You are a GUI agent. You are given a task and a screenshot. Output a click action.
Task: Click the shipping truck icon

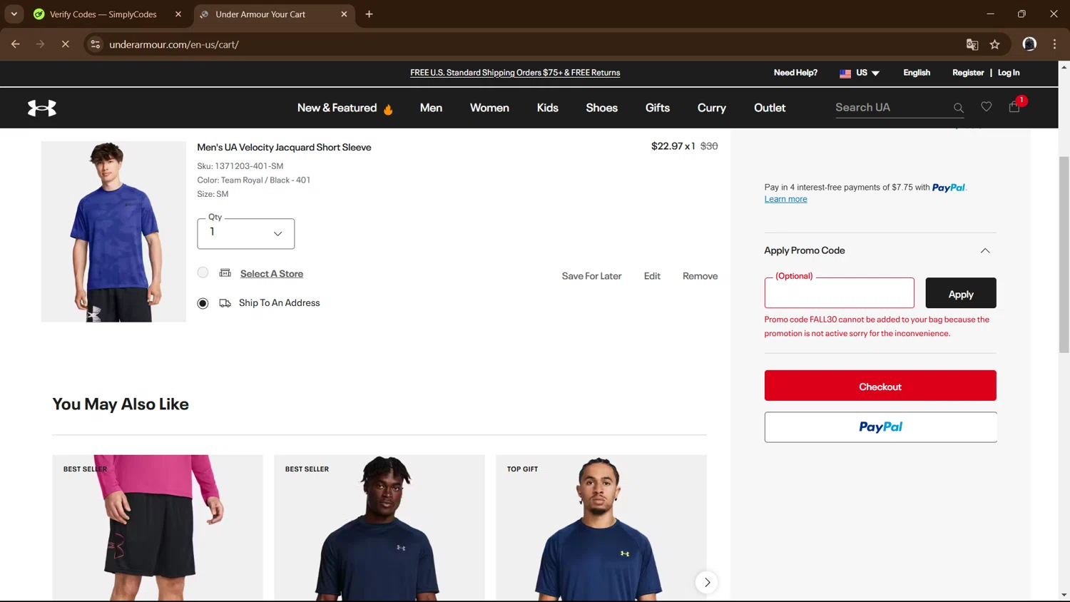225,303
